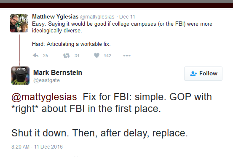The height and width of the screenshot is (157, 233).
Task: Open Mark Bernstein's Kermit avatar
Action: (x=20, y=75)
